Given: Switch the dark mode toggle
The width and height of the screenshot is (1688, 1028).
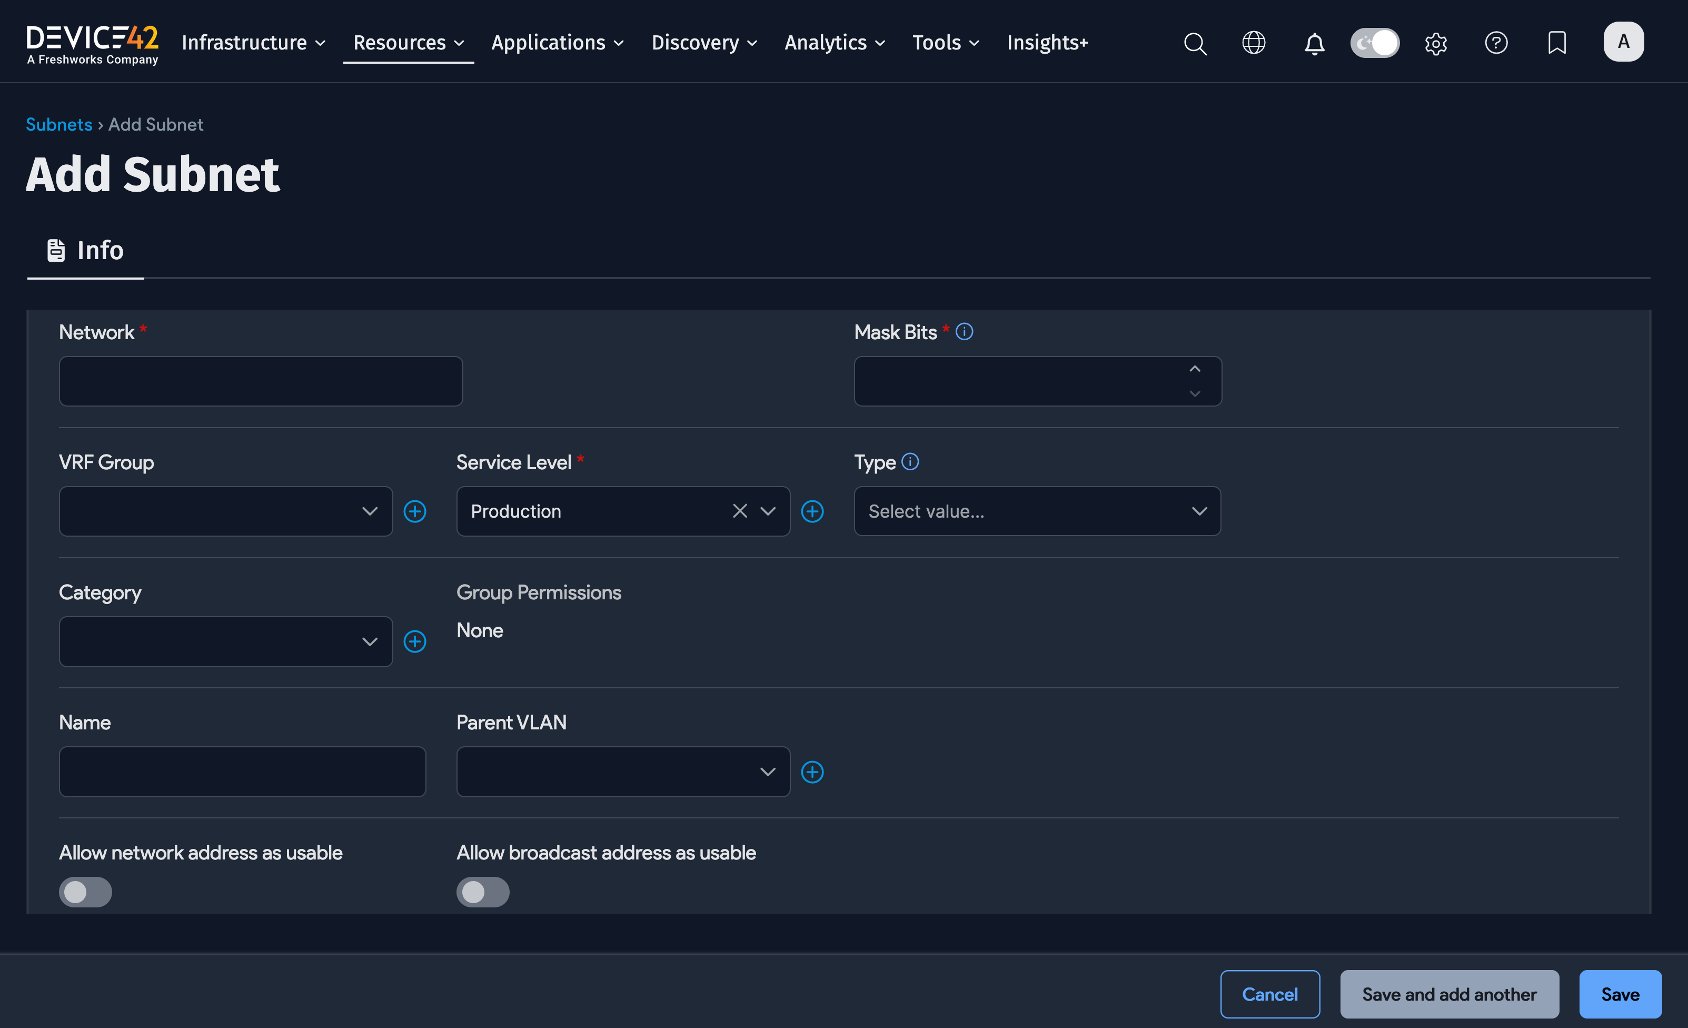Looking at the screenshot, I should click(1375, 43).
